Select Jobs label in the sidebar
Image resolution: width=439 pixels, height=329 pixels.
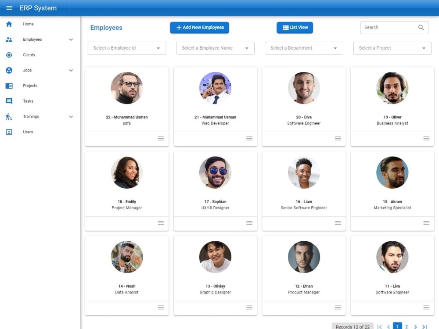(x=27, y=70)
